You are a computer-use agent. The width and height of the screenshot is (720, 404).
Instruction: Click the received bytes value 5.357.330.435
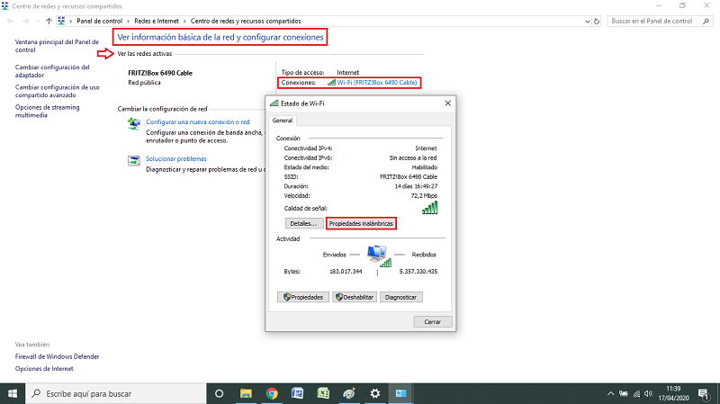(x=418, y=272)
